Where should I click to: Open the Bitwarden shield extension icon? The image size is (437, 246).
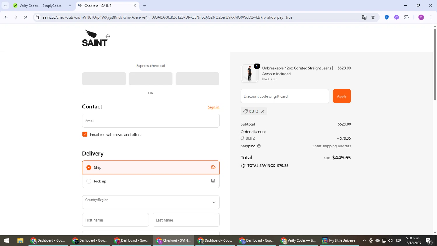tap(387, 17)
